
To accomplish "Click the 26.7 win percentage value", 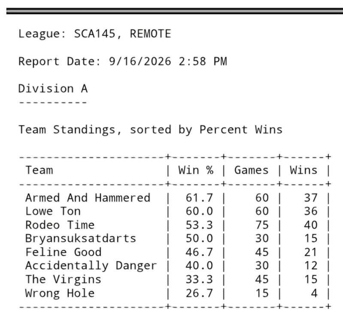I will tap(199, 293).
